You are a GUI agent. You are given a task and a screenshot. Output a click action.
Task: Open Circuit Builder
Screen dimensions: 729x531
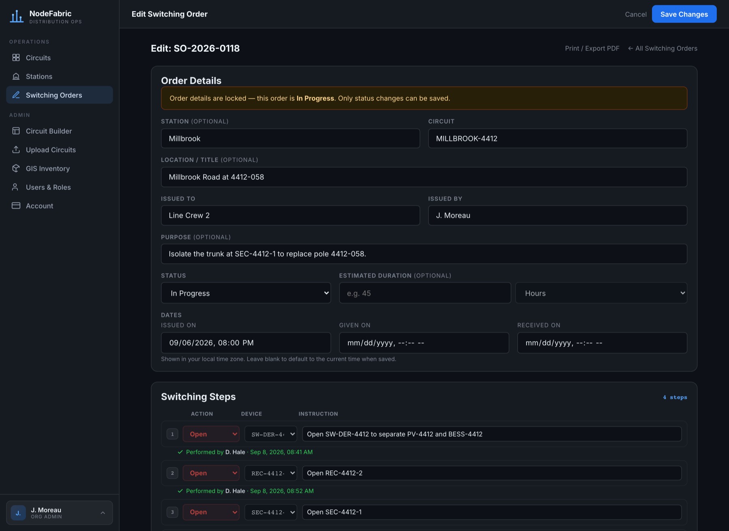pyautogui.click(x=60, y=131)
